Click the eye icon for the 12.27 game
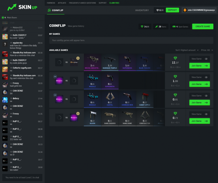Image resolution: width=218 pixels, height=183 pixels. pos(206,59)
